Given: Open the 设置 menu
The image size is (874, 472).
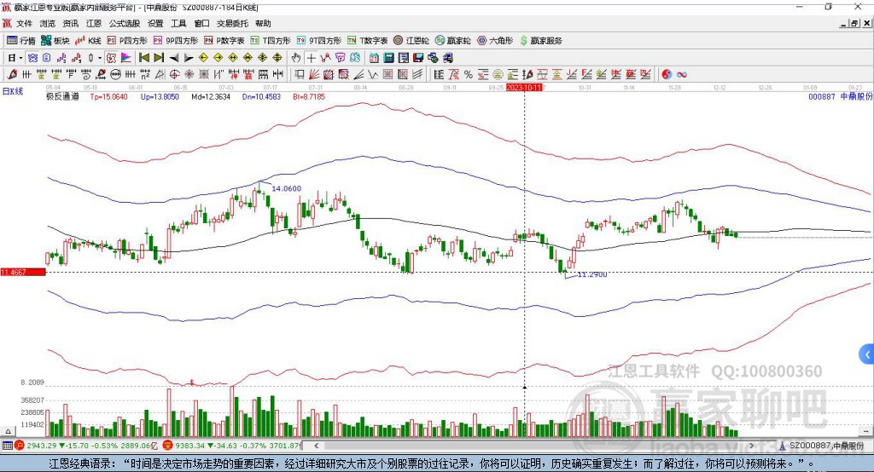Looking at the screenshot, I should (x=155, y=23).
